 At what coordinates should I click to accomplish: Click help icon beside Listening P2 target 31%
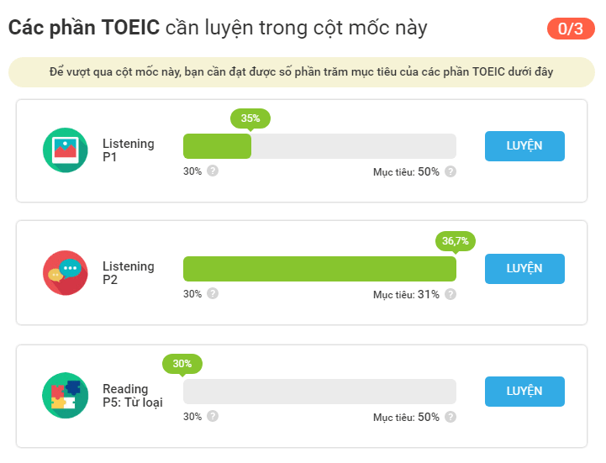pyautogui.click(x=451, y=294)
